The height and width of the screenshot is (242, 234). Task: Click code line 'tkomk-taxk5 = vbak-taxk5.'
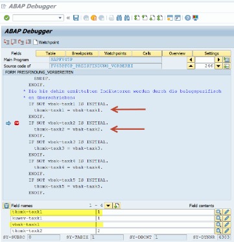[68, 186]
